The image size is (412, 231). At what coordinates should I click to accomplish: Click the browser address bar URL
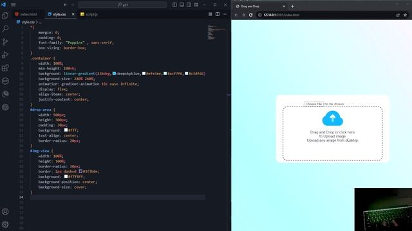click(281, 15)
